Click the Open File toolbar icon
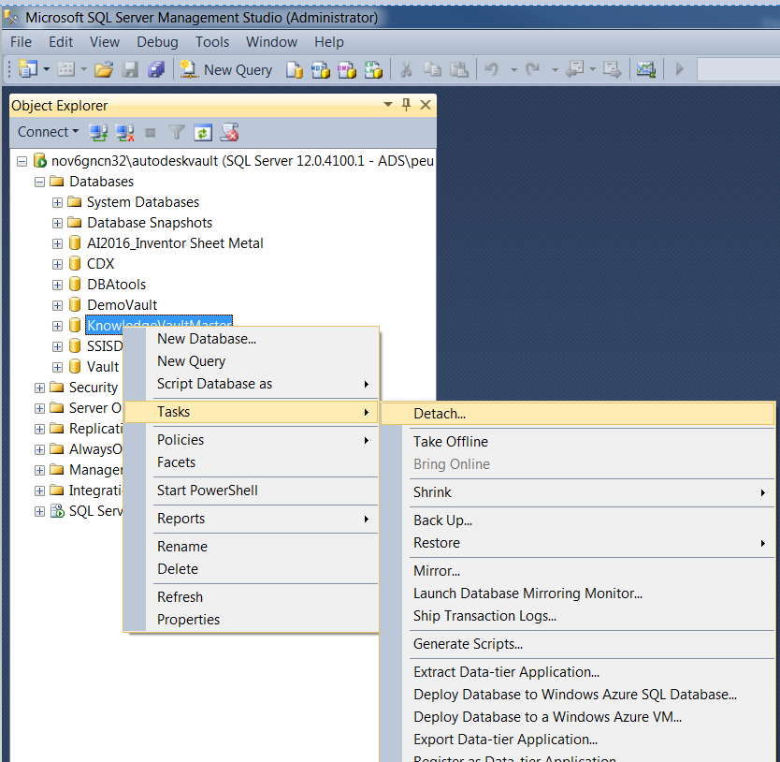The height and width of the screenshot is (762, 780). [103, 69]
